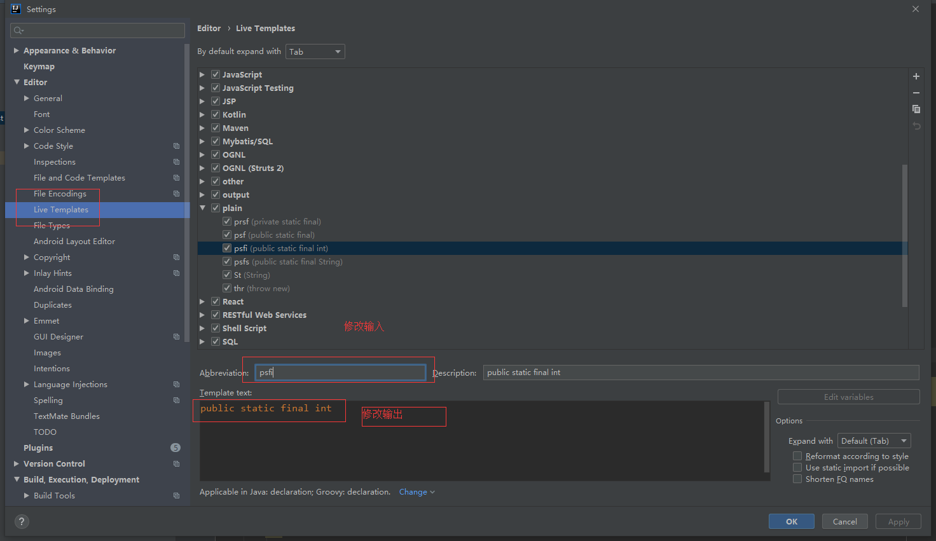Click the remove template minus icon
The image size is (936, 541).
tap(916, 93)
